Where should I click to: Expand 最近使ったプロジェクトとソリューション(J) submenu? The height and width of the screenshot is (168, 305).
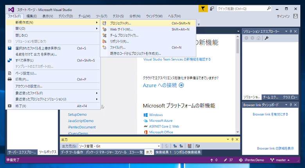pyautogui.click(x=53, y=99)
